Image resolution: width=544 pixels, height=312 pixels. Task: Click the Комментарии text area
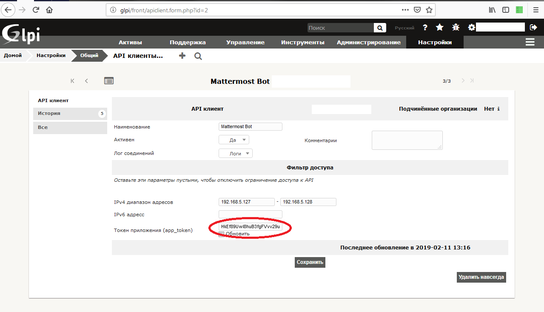(407, 140)
